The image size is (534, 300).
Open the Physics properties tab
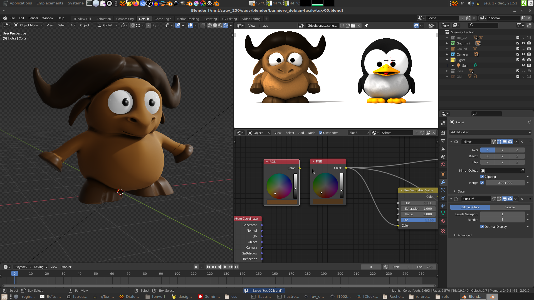point(443,198)
